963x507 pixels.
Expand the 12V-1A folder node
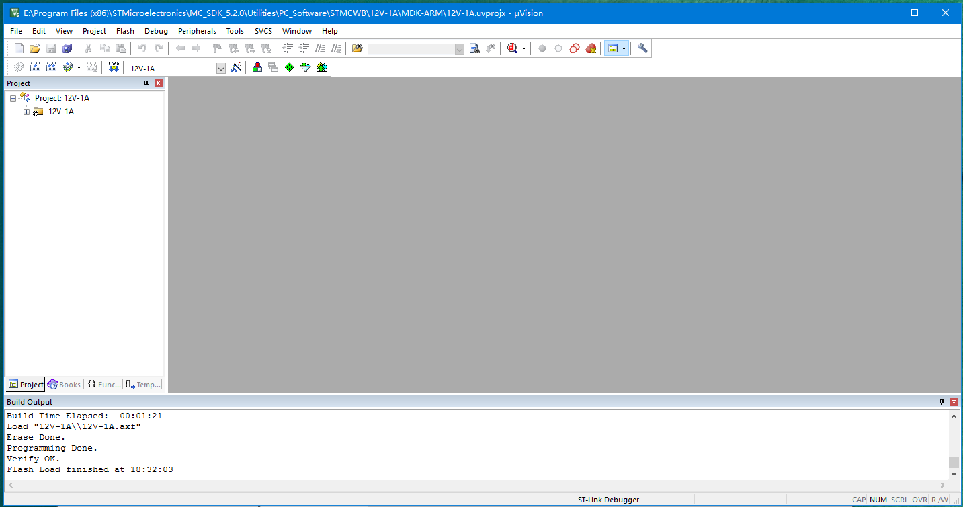(x=27, y=112)
